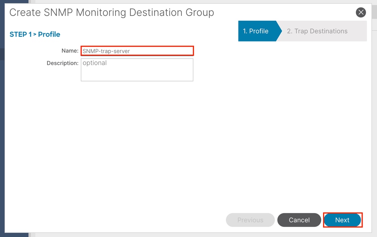Viewport: 377px width, 237px height.
Task: Place cursor after SNMP-trap-server text
Action: coord(131,51)
